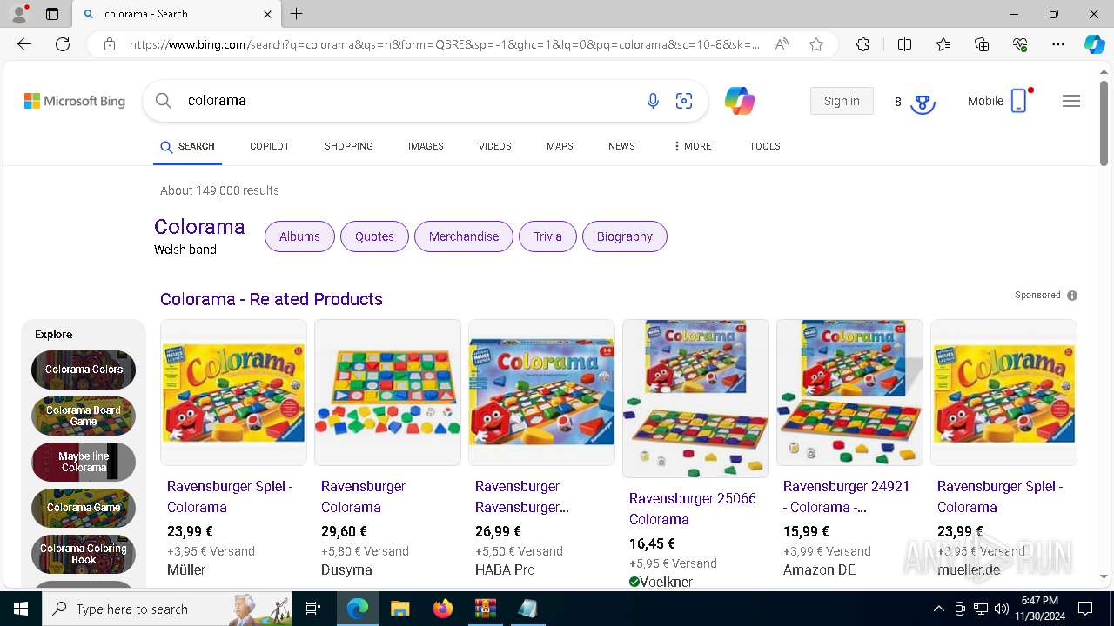Viewport: 1114px width, 626px height.
Task: Open Dusyma Ravensburger Colorama product link
Action: pos(364,496)
